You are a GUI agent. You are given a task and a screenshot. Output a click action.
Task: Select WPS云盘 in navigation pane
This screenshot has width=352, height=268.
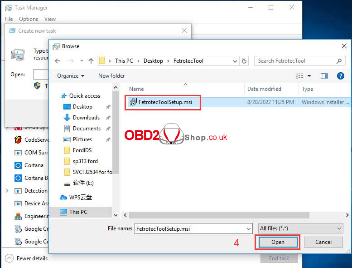coord(80,198)
